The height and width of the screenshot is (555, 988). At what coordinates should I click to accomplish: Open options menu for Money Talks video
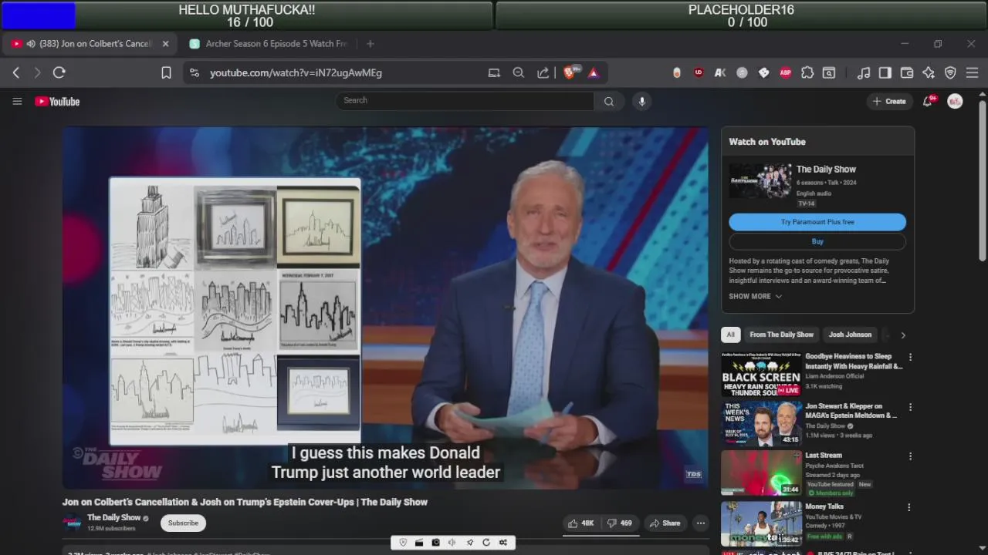910,507
